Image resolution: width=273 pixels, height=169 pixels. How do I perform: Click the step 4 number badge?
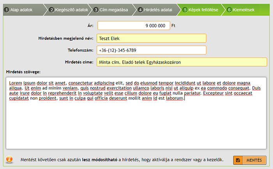[140, 9]
